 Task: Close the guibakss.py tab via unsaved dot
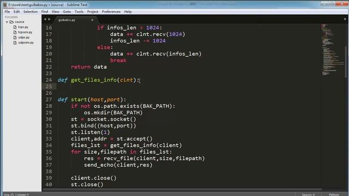click(x=92, y=20)
